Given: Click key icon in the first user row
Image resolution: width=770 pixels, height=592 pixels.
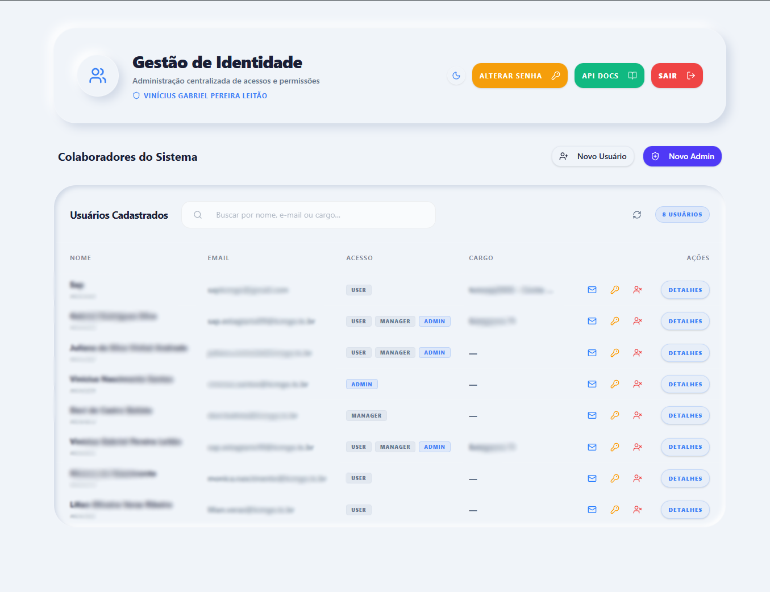Looking at the screenshot, I should (615, 290).
